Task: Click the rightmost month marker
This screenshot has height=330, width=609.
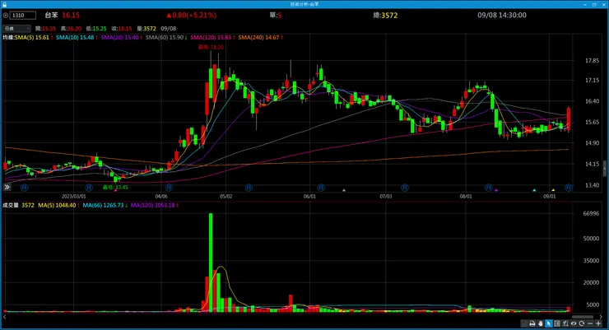Action: (569, 188)
